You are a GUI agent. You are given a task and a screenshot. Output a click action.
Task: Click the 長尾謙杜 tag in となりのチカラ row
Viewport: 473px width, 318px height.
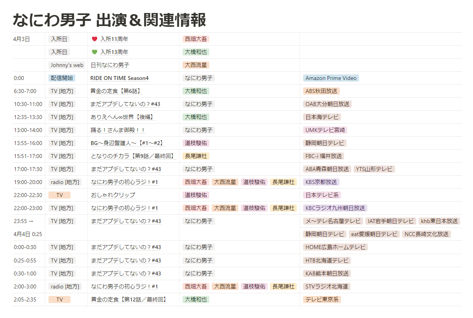coord(196,156)
